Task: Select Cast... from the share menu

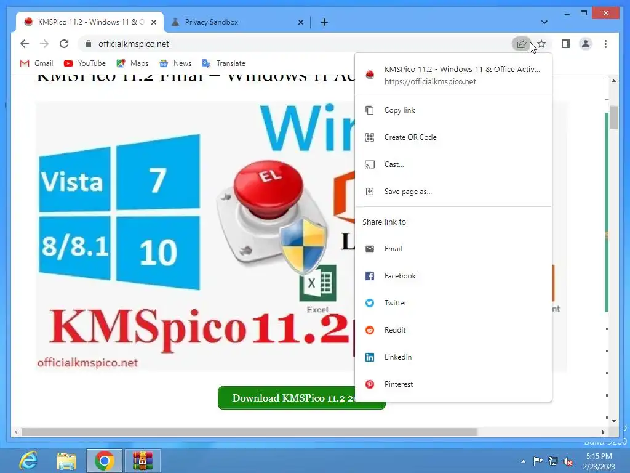Action: point(453,164)
